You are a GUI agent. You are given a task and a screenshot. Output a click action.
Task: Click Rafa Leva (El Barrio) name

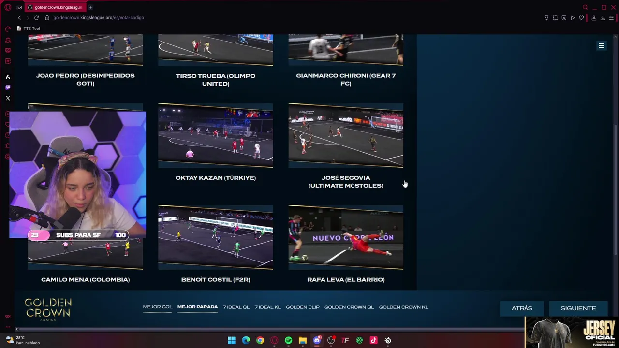(x=346, y=280)
